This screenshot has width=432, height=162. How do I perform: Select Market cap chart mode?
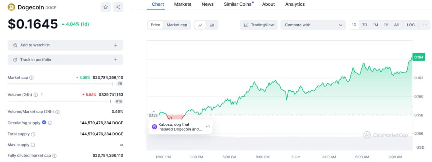(177, 25)
